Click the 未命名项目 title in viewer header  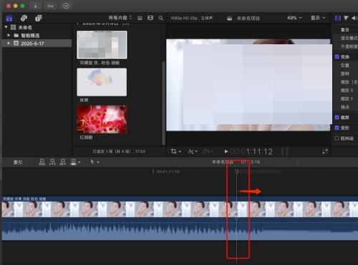pos(248,19)
